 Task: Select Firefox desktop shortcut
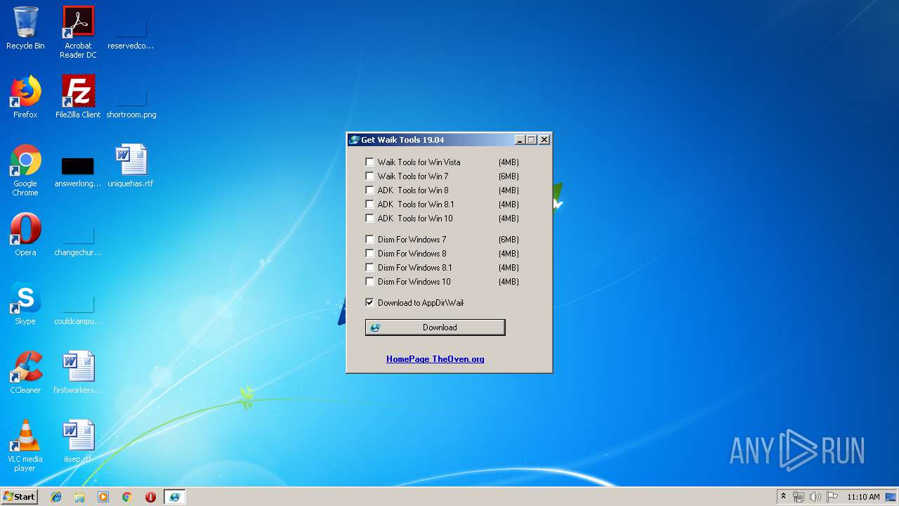click(x=25, y=97)
